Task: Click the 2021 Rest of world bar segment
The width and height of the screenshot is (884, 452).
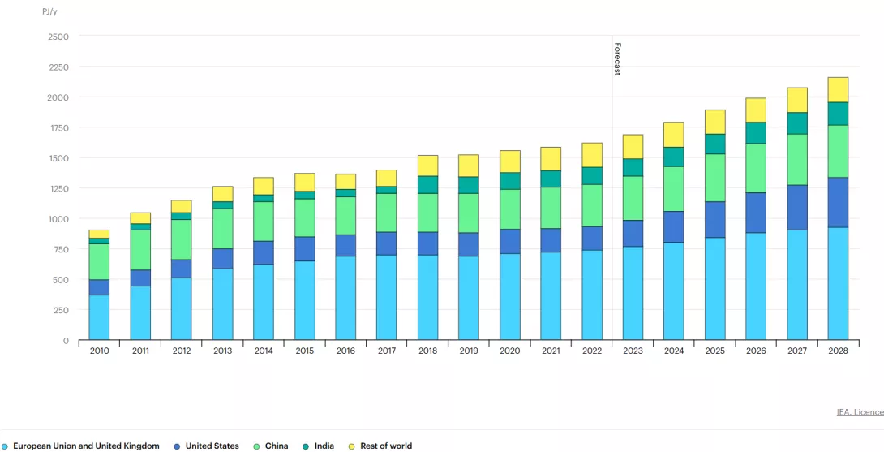Action: (551, 158)
